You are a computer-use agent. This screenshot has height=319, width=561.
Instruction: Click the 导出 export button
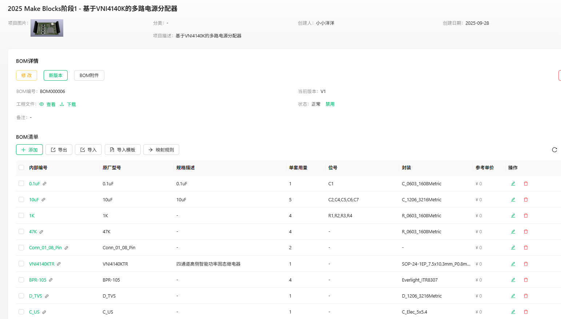tap(59, 150)
